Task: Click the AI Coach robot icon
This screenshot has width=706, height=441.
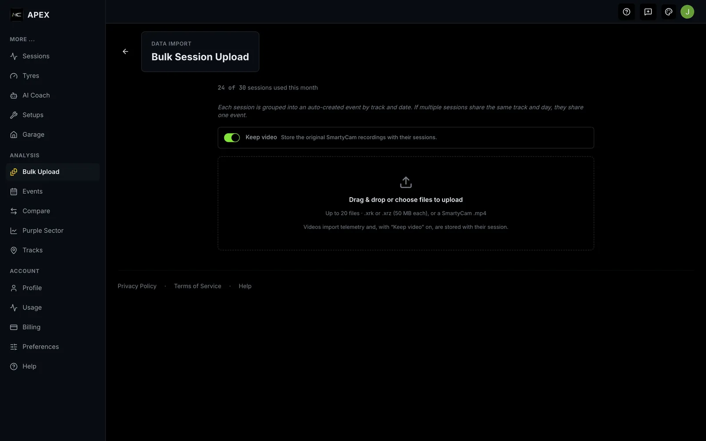Action: click(x=14, y=96)
